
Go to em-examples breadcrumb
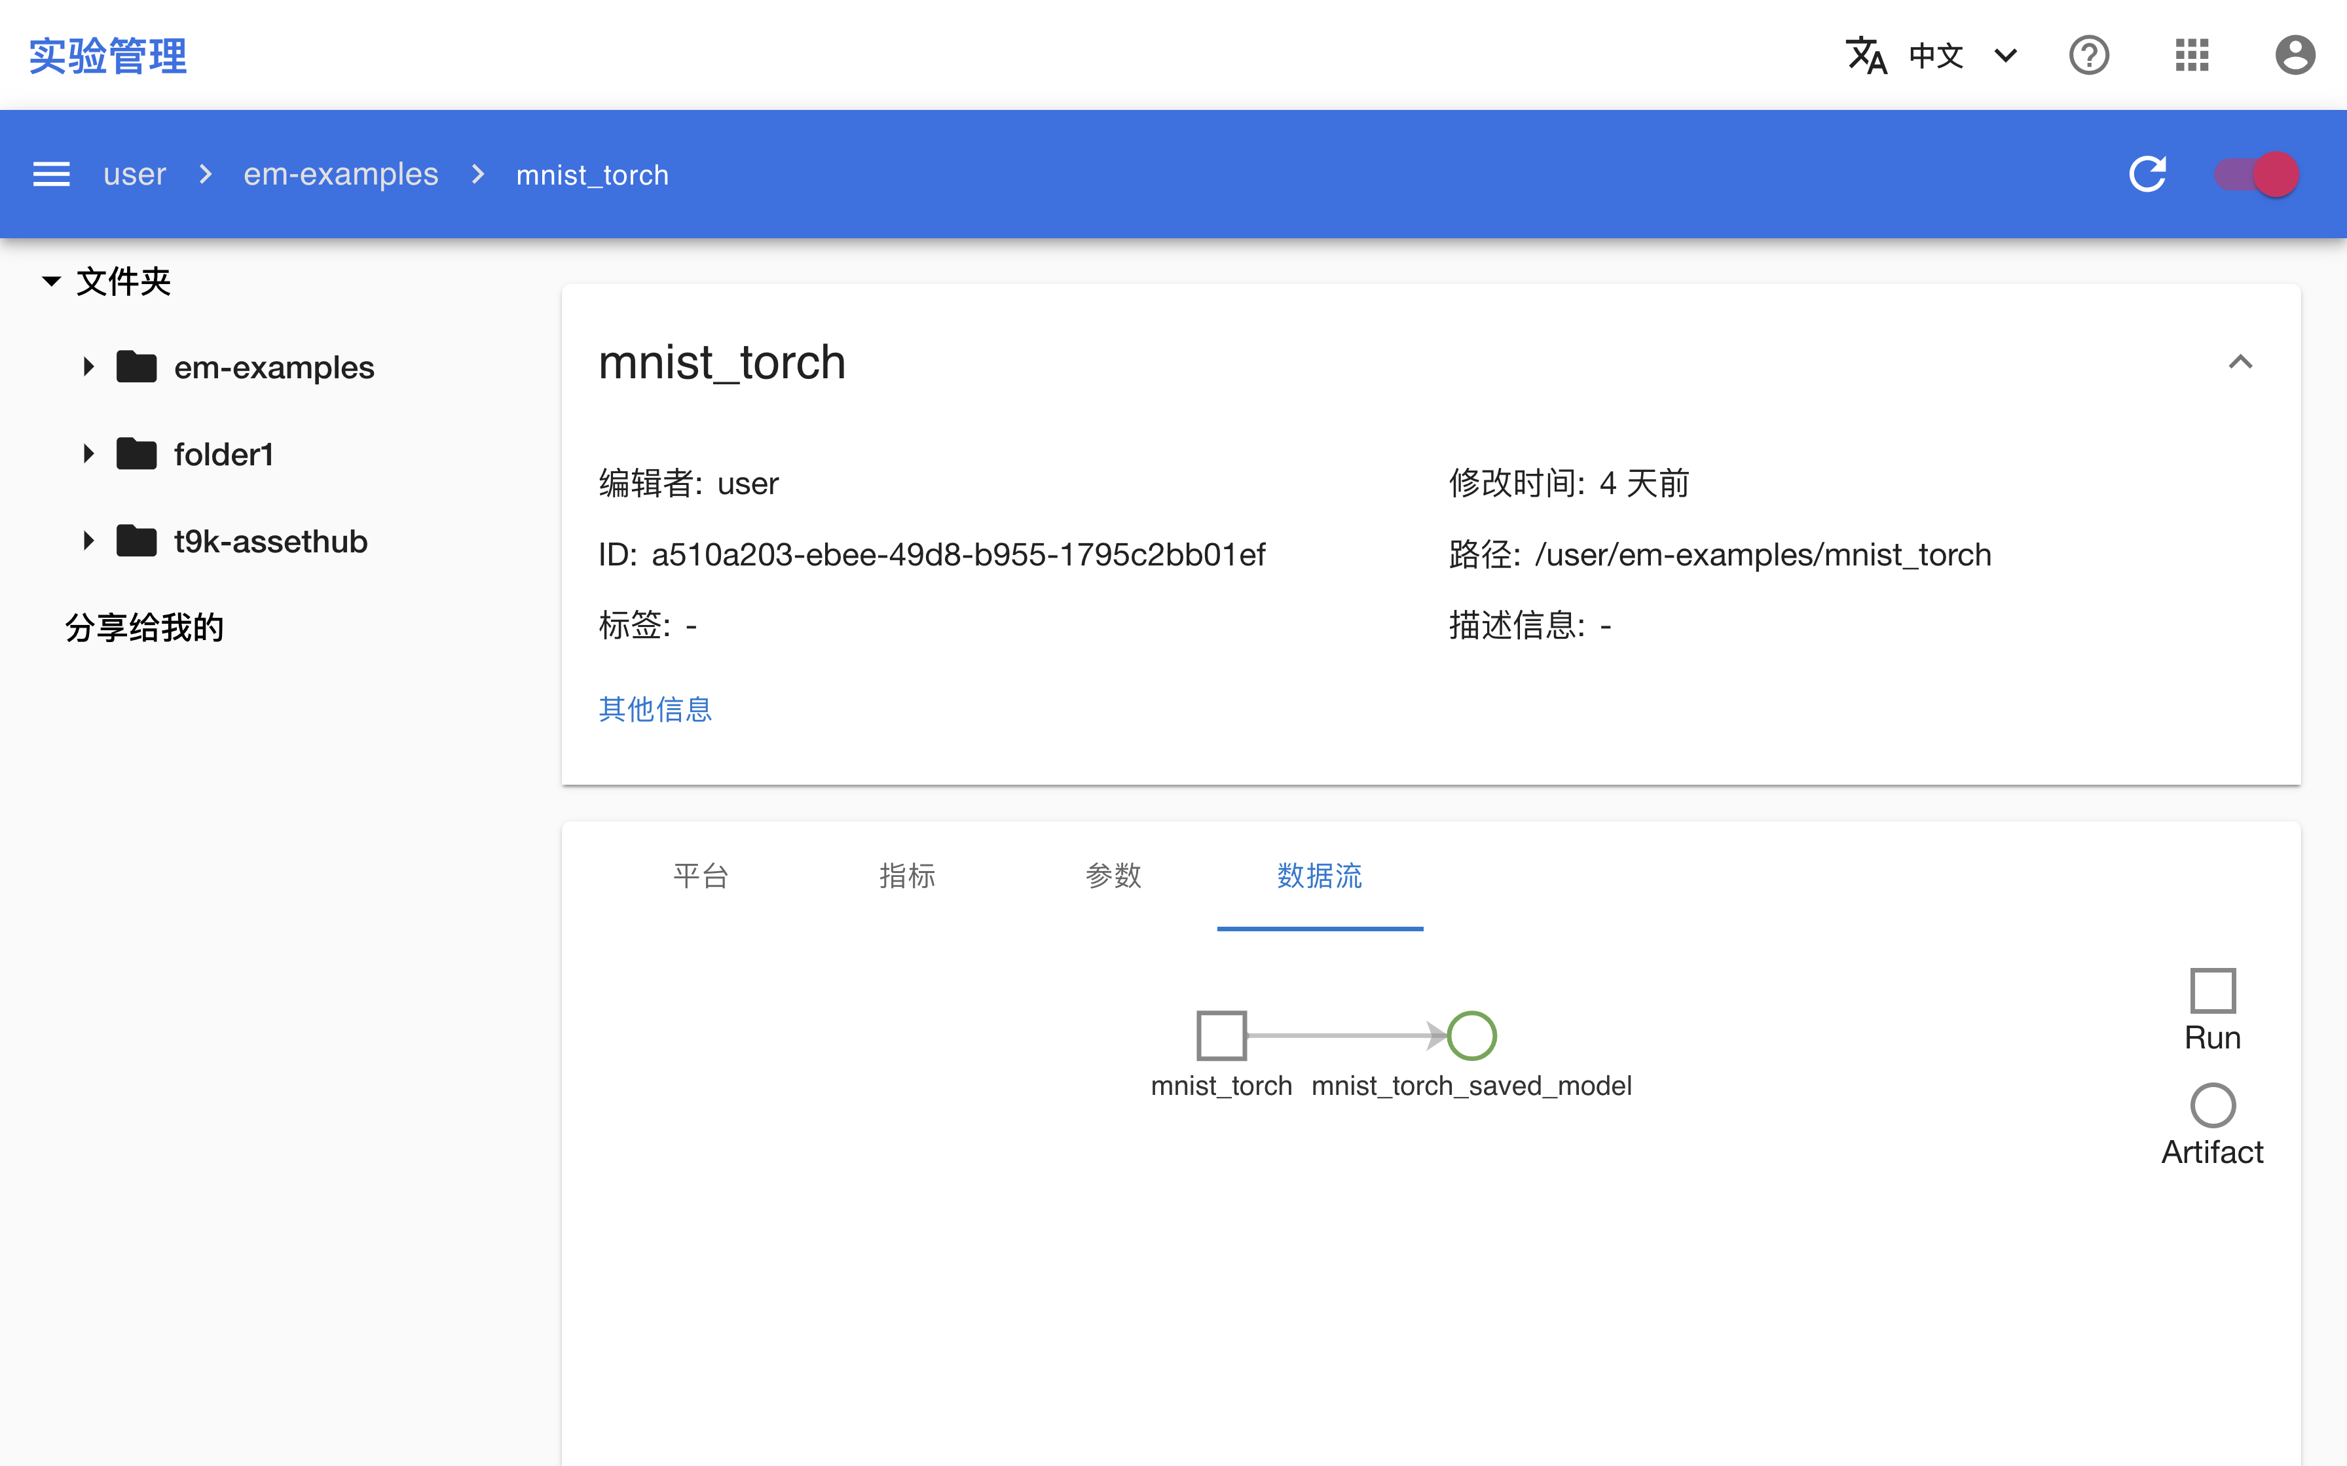[x=341, y=175]
